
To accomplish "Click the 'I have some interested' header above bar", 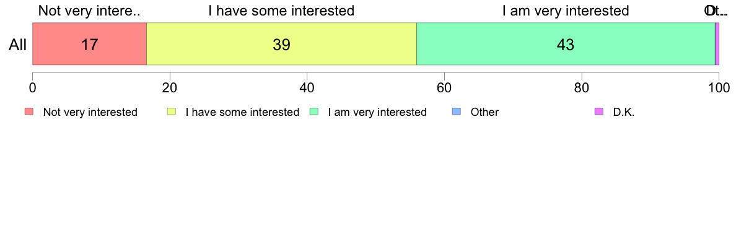I will point(282,11).
